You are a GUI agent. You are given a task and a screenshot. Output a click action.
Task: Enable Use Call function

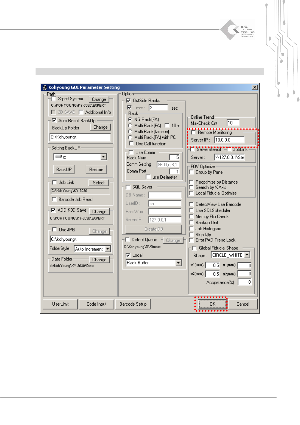pyautogui.click(x=131, y=144)
